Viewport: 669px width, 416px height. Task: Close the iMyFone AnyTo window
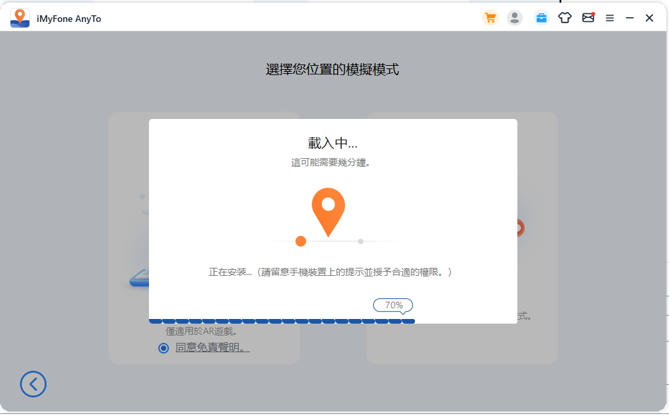[649, 18]
